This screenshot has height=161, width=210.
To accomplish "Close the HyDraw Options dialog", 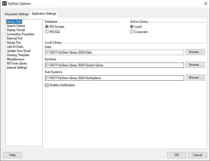I will (x=206, y=3).
